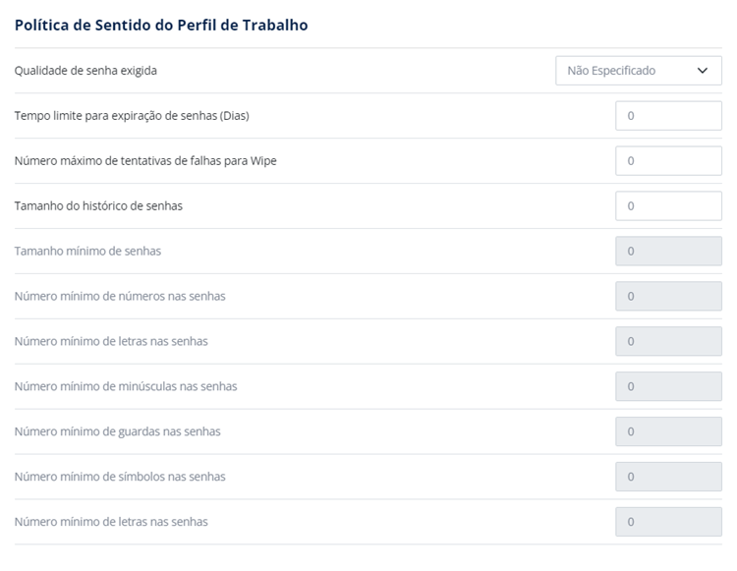Click the Tamanho do histórico de senhas field

[668, 205]
